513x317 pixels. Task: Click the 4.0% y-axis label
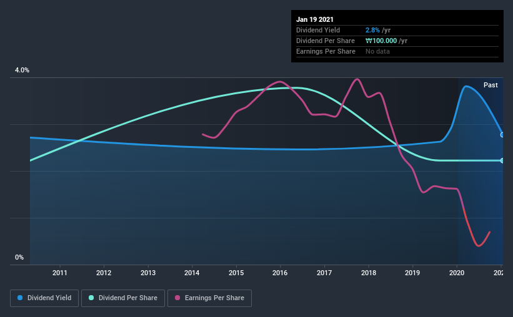pyautogui.click(x=22, y=70)
